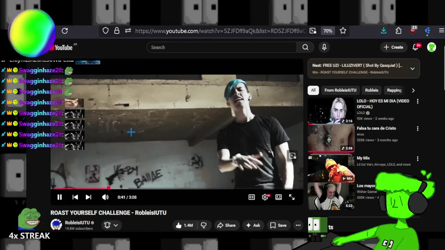Click the picture-in-picture icon in address bar
The image size is (445, 250).
313,31
